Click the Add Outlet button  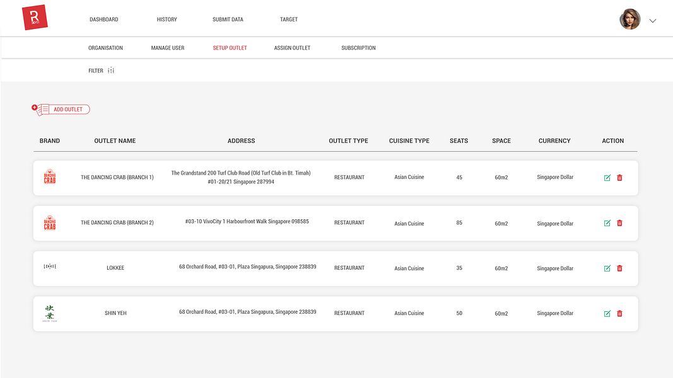click(61, 109)
